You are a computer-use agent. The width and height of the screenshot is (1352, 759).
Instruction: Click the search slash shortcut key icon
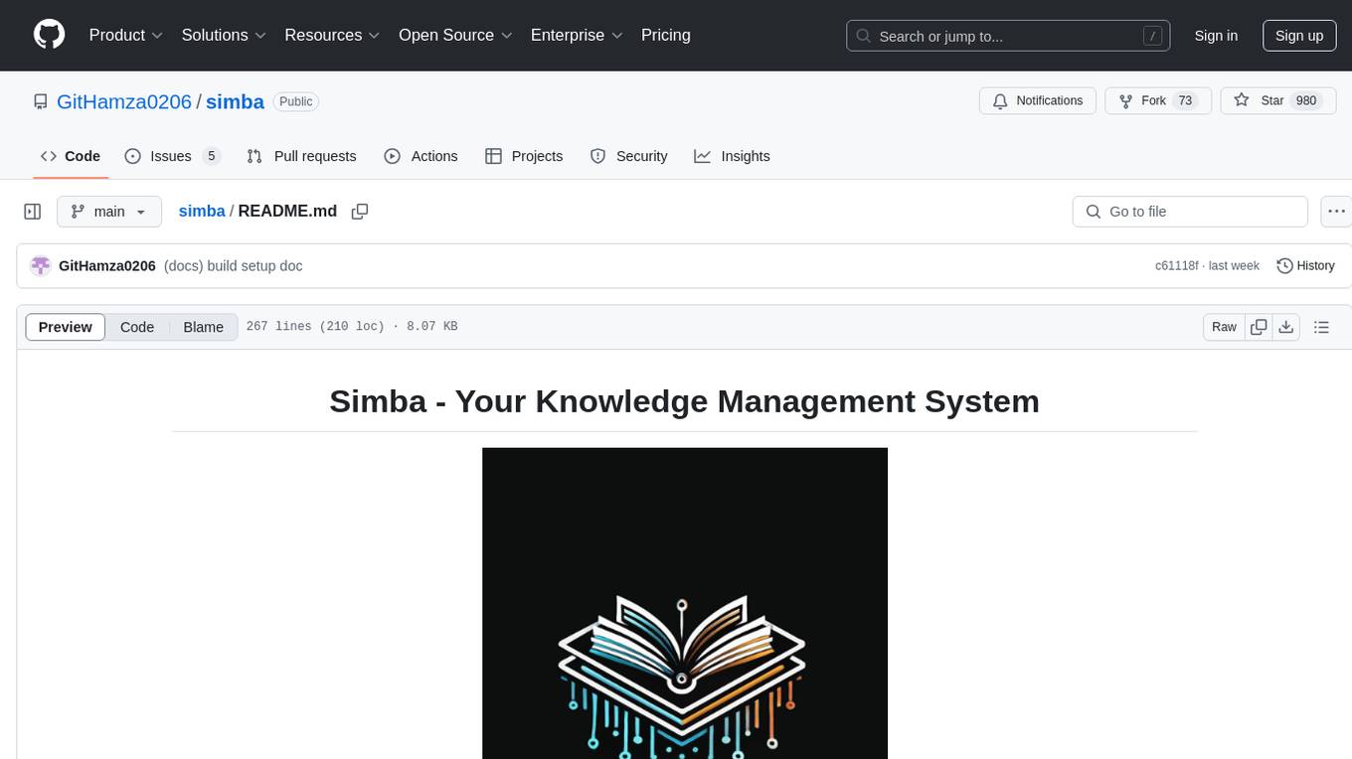point(1152,36)
